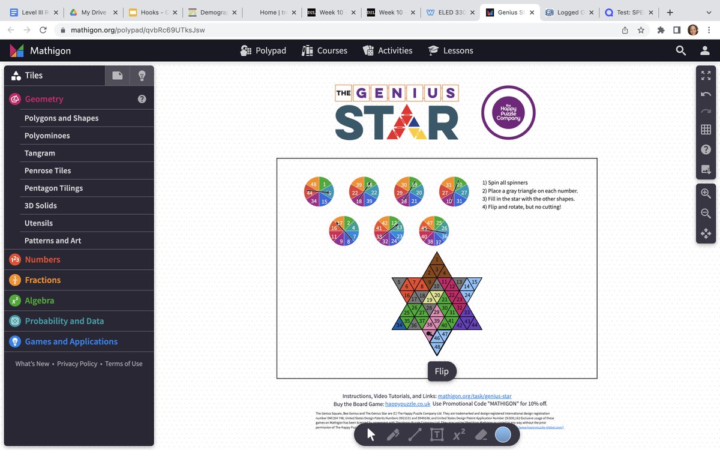
Task: Select the Tiles sidebar tab
Action: pos(55,76)
